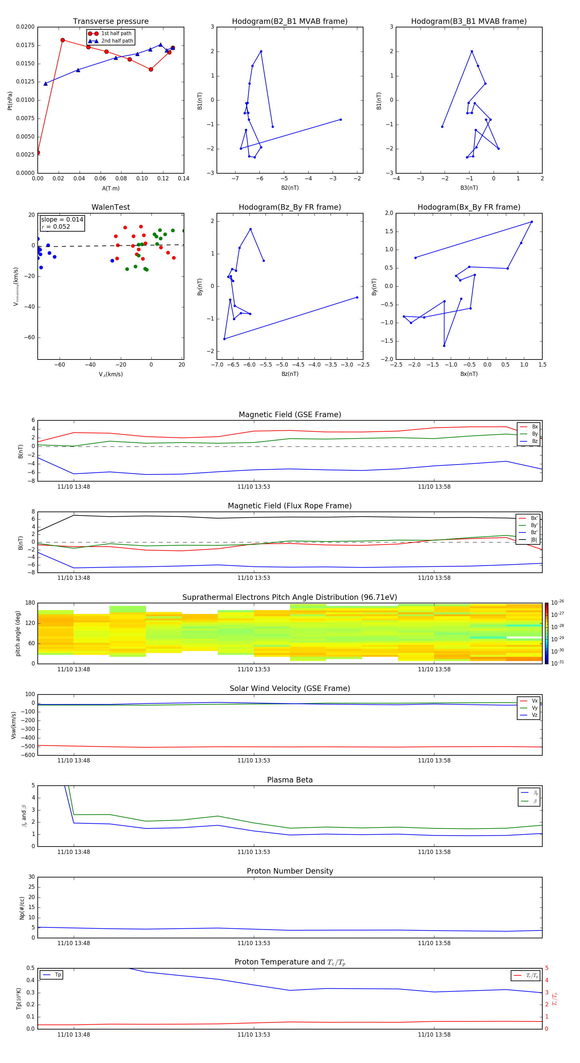The height and width of the screenshot is (1063, 580).
Task: Click the "By'" legend entry in Flux Rope plot
Action: 528,525
